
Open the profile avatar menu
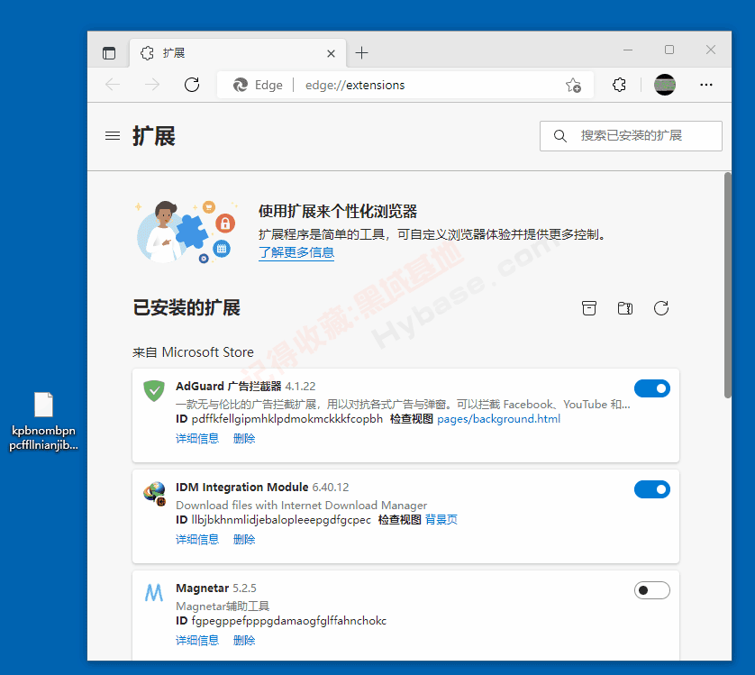665,85
